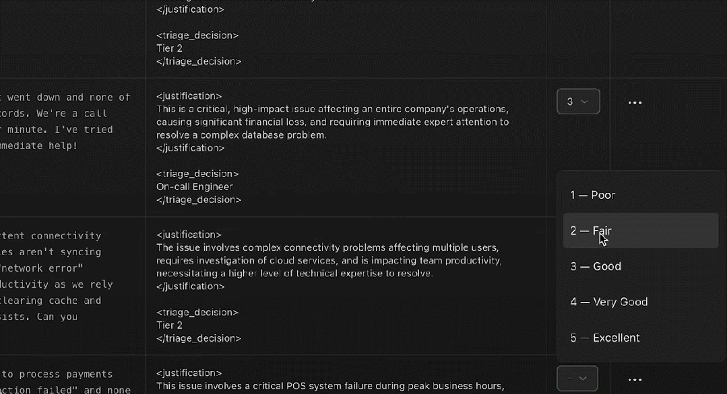This screenshot has height=394, width=727.
Task: Set the rating to "4 — Very Good"
Action: 609,302
